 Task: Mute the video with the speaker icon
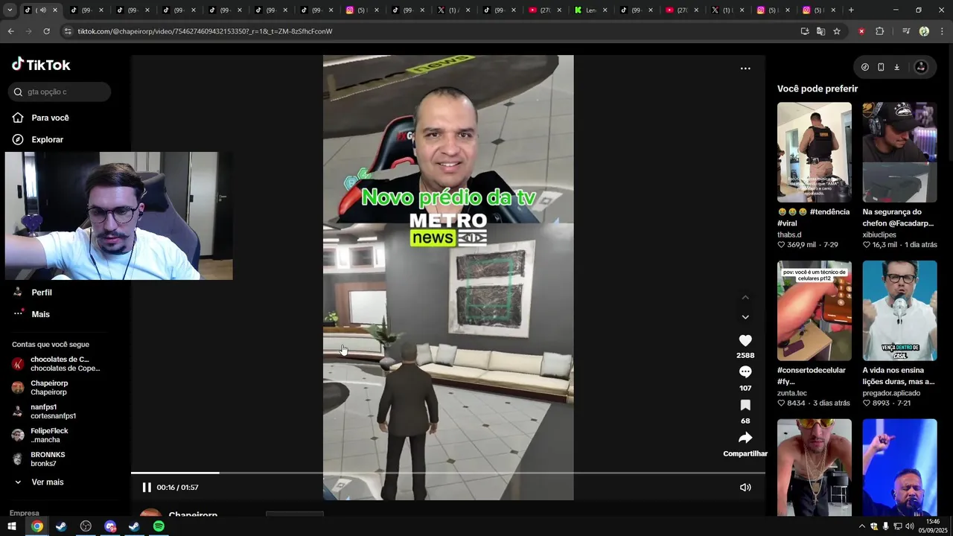[745, 488]
